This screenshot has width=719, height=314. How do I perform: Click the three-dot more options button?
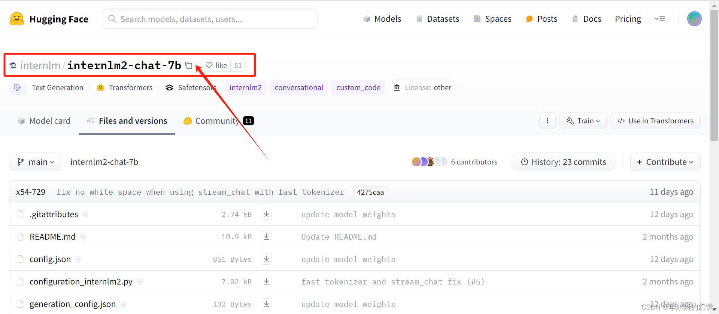click(547, 121)
